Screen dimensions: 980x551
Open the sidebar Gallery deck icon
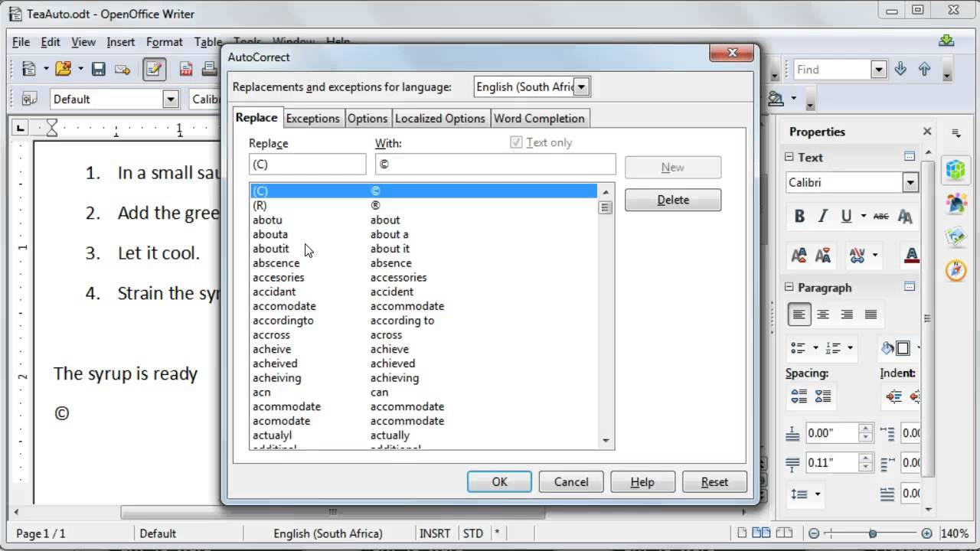[x=955, y=236]
